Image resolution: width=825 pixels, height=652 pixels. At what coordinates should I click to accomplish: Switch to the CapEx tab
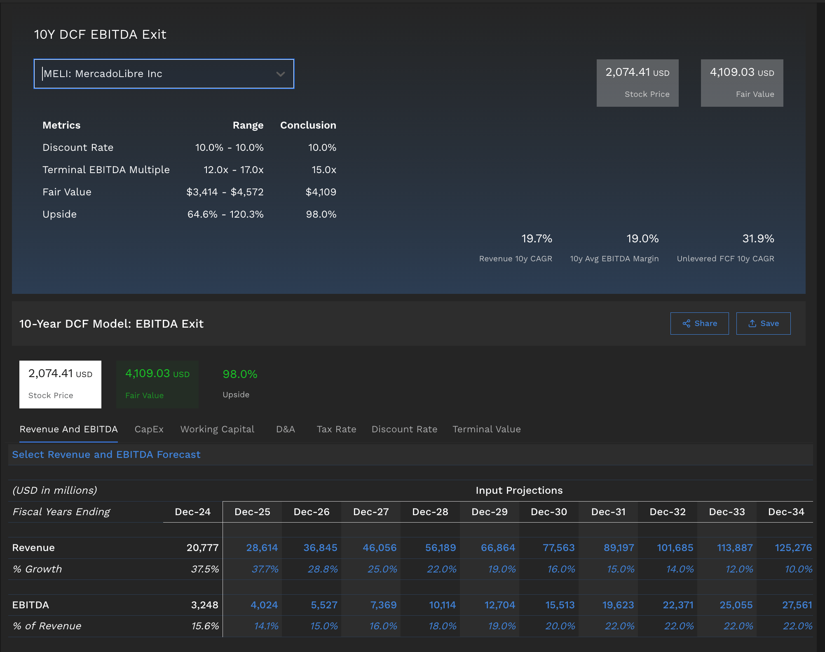click(x=149, y=429)
